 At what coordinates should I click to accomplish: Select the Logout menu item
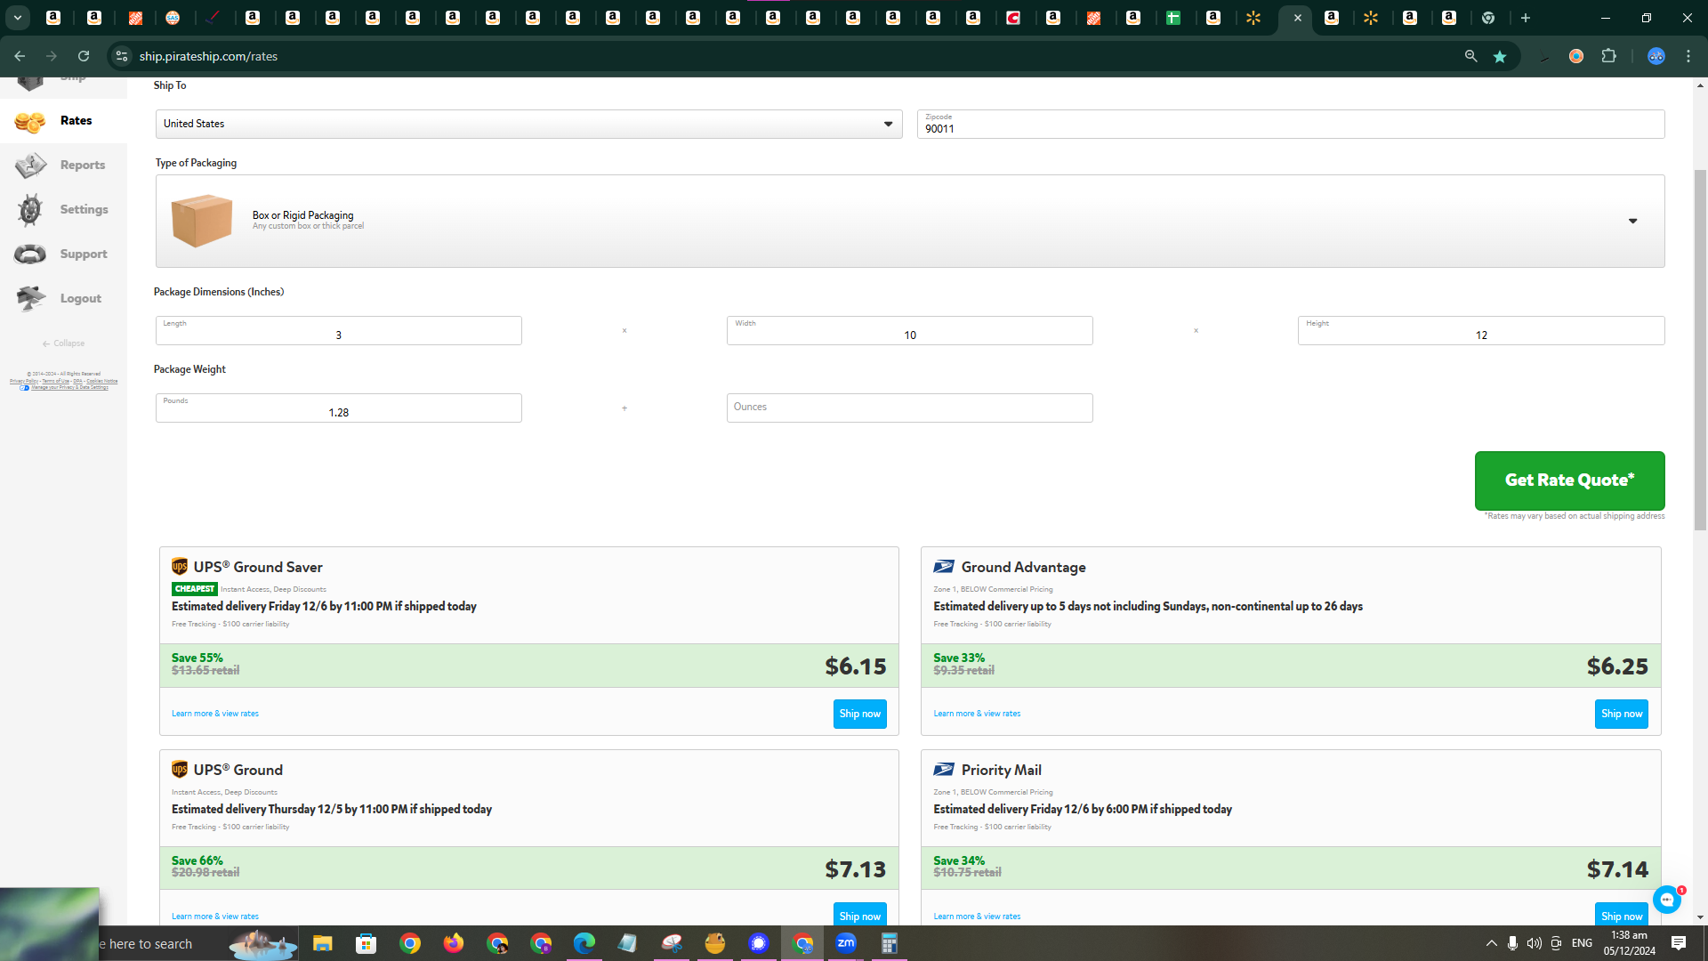pos(81,299)
